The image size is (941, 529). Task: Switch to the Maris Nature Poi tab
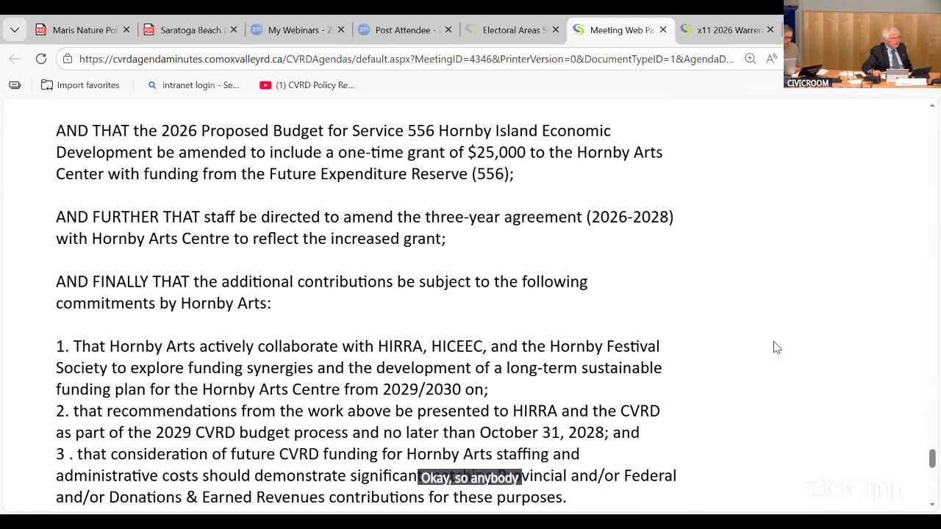coord(76,30)
